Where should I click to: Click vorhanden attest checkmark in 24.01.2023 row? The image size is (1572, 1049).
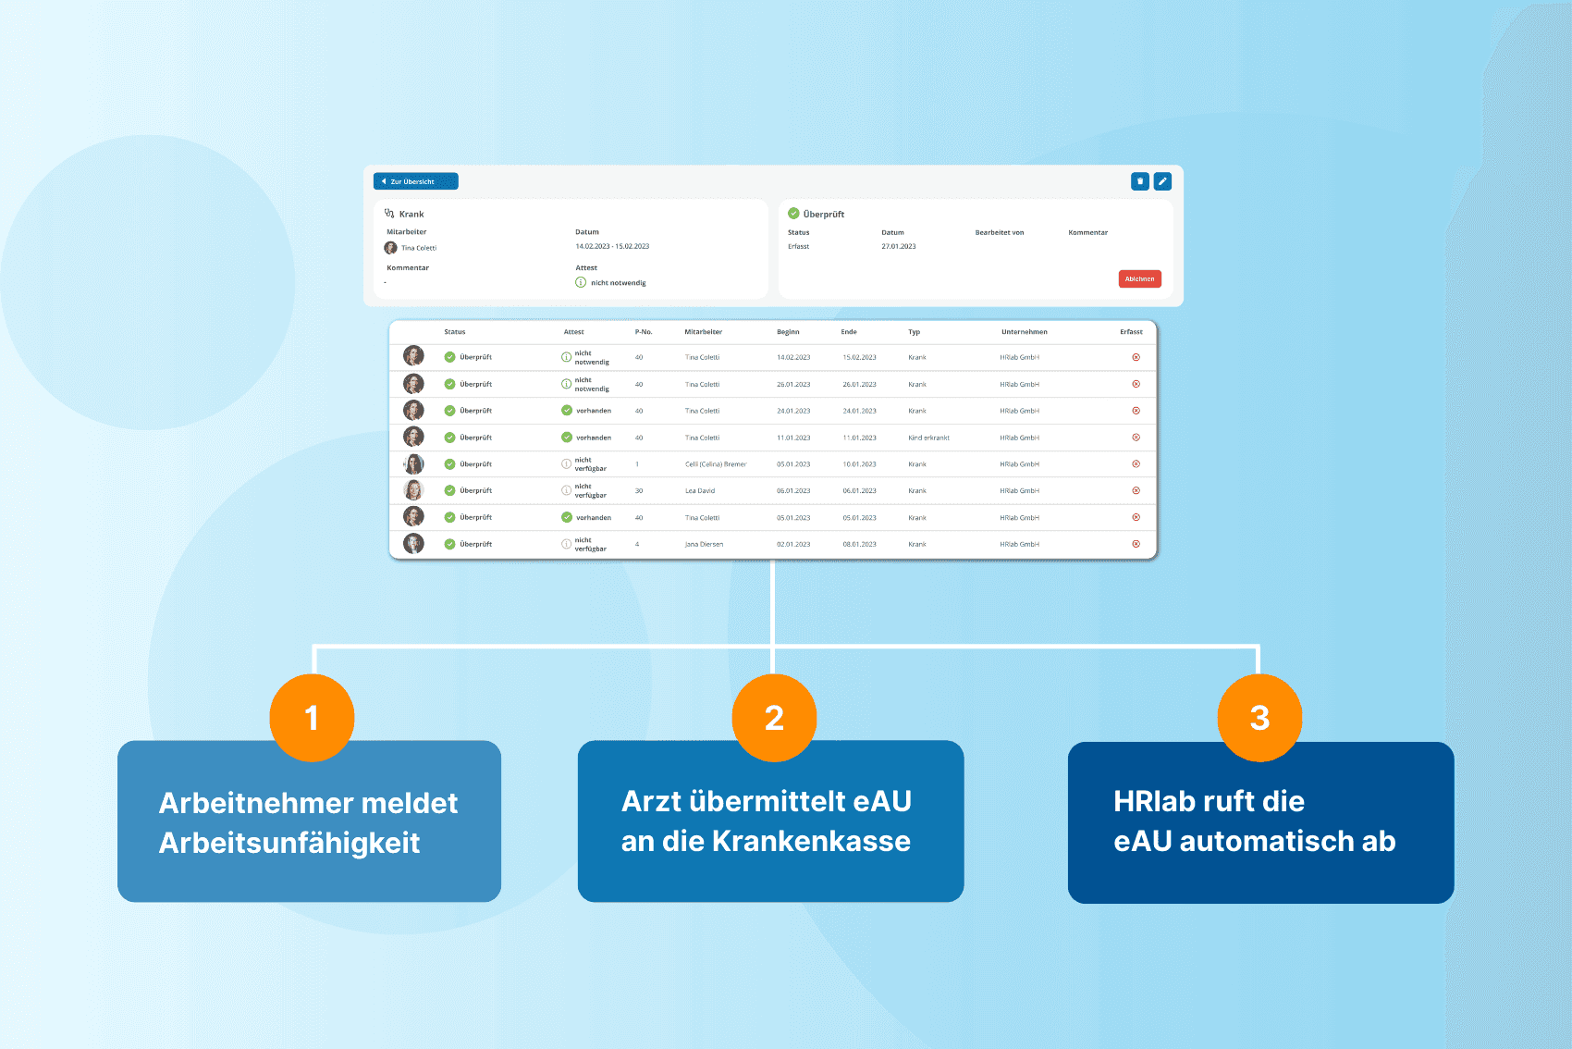tap(567, 411)
